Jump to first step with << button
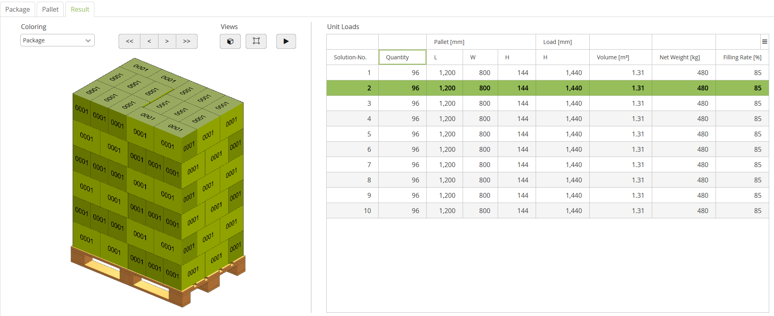Viewport: 774px width, 316px height. click(129, 41)
